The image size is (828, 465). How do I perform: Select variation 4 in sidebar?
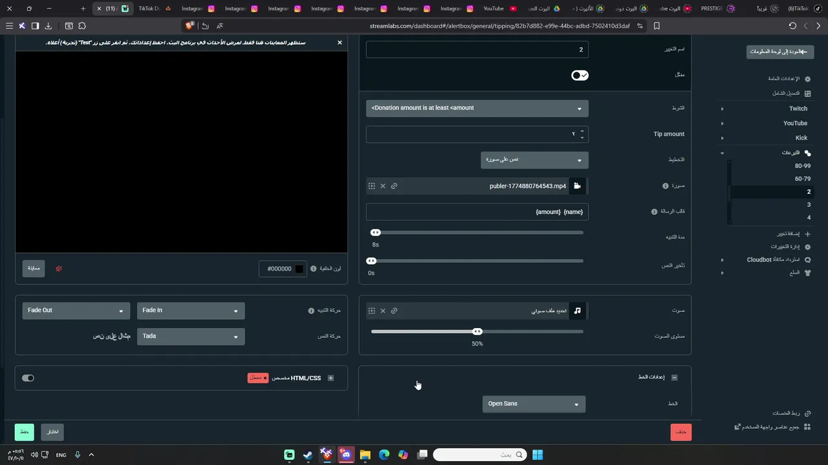tap(809, 218)
